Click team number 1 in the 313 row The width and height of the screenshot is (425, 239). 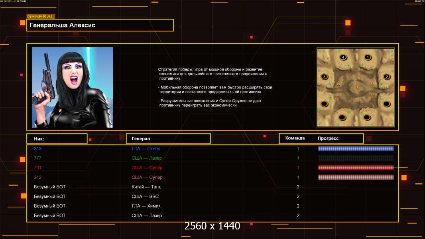(298, 148)
